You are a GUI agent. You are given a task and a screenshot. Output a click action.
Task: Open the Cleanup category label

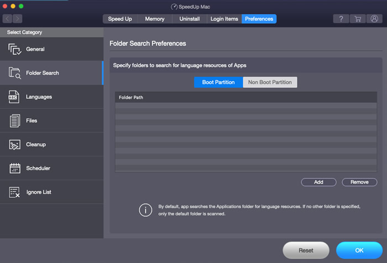36,145
